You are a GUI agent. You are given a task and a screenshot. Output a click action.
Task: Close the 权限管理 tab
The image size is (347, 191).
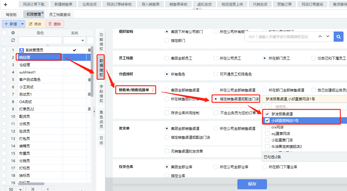[42, 13]
